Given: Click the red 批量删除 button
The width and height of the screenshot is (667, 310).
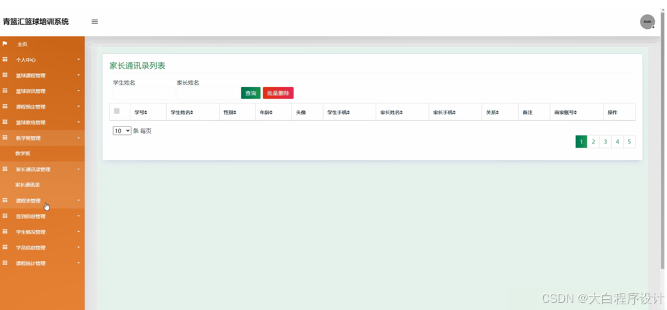Looking at the screenshot, I should coord(278,93).
